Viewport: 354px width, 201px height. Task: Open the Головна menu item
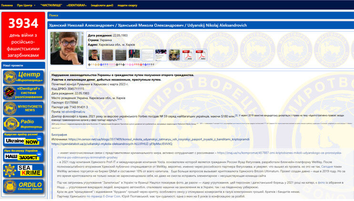coord(7,5)
